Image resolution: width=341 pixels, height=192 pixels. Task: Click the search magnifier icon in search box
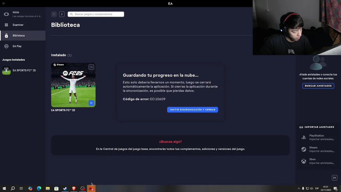(71, 14)
